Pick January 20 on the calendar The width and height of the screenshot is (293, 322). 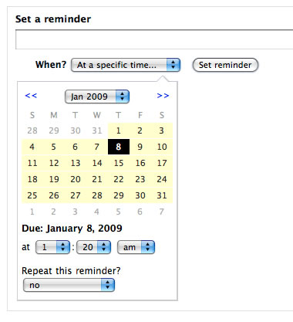(76, 179)
